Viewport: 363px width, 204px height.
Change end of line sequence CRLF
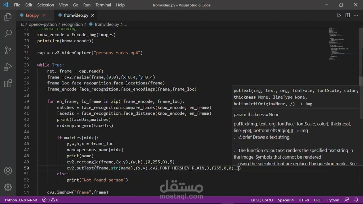318,200
